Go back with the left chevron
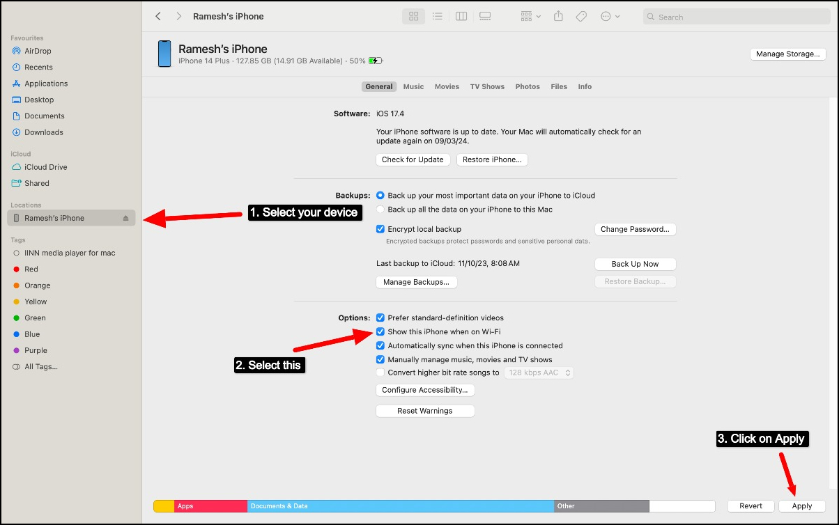Viewport: 839px width, 525px height. pyautogui.click(x=158, y=16)
